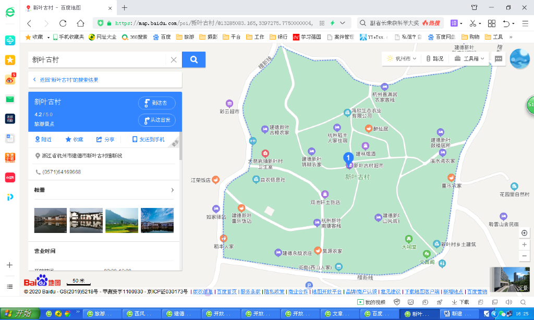The image size is (534, 320).
Task: Start route using 从这出发 button
Action: [x=156, y=120]
